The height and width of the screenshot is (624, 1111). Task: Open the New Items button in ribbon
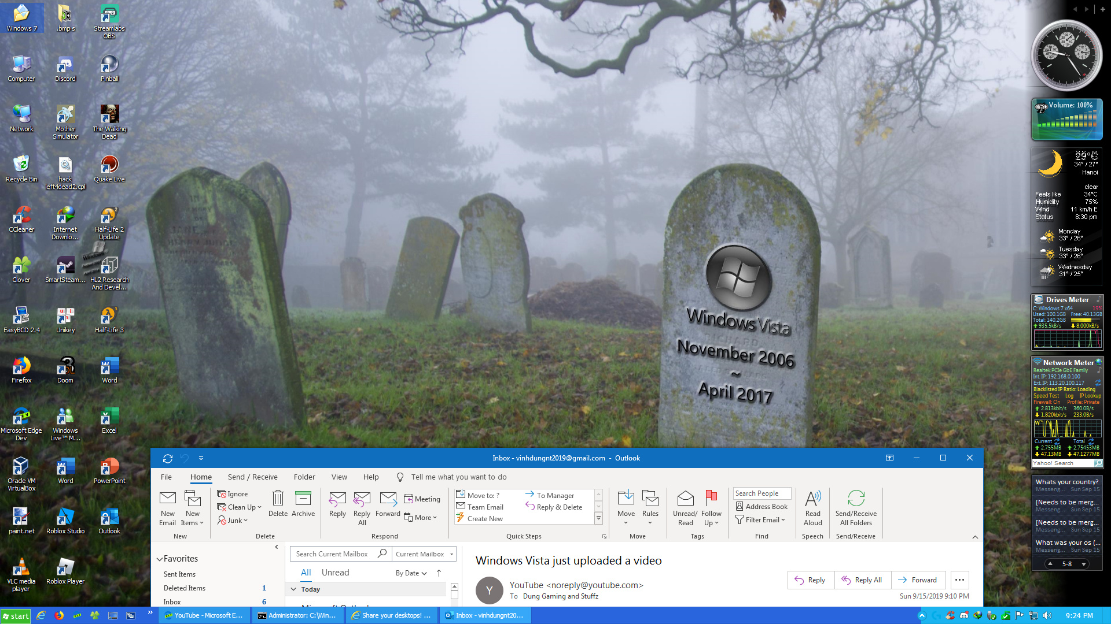(x=193, y=508)
